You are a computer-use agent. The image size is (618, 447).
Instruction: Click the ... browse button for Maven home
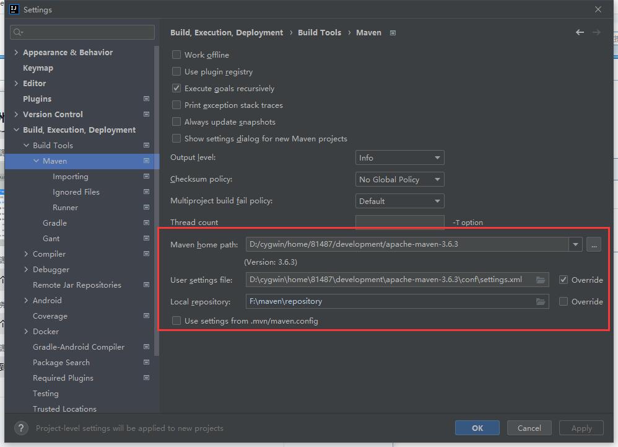click(x=594, y=244)
